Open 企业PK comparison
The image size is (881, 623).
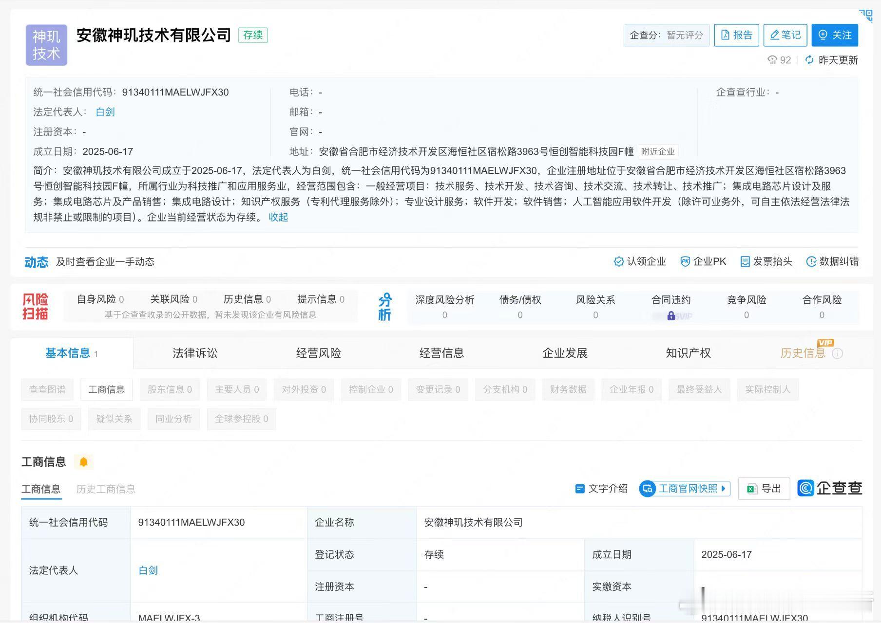click(x=703, y=261)
